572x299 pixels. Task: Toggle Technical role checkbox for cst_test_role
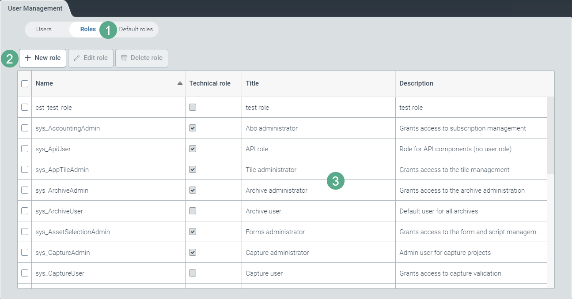coord(193,107)
